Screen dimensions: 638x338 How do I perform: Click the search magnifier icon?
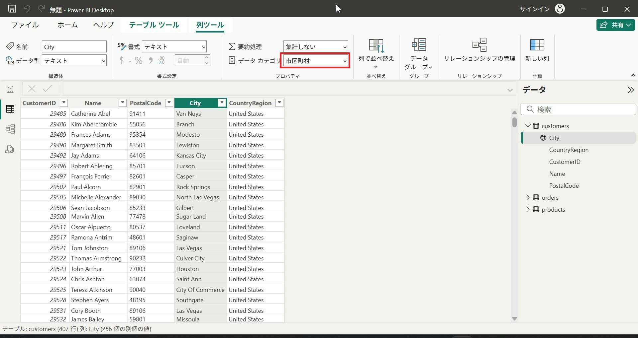[530, 109]
